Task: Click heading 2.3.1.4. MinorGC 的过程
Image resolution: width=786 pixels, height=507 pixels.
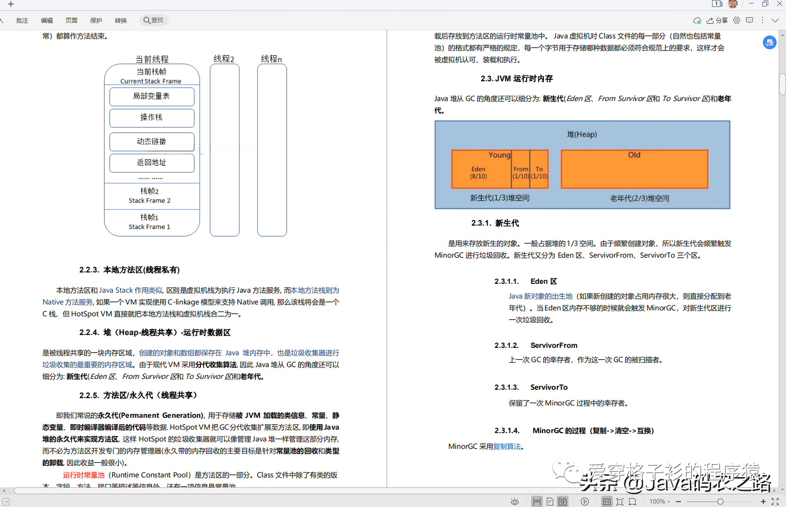Action: click(574, 431)
